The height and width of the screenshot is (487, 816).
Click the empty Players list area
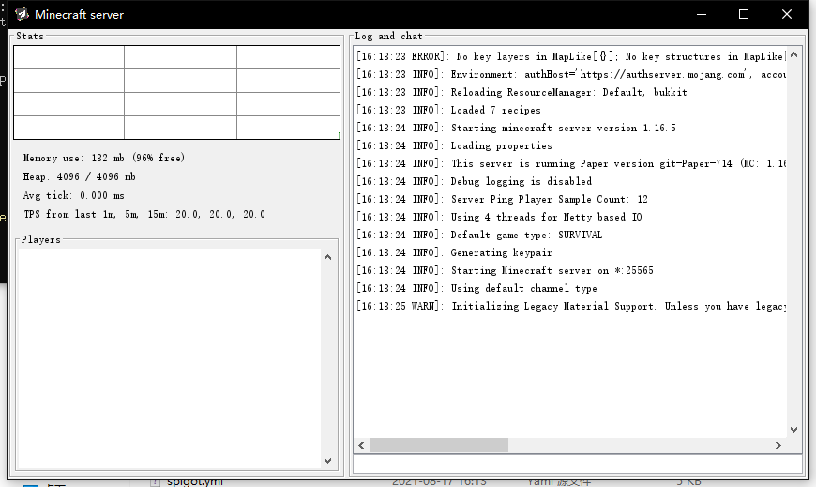(x=169, y=358)
